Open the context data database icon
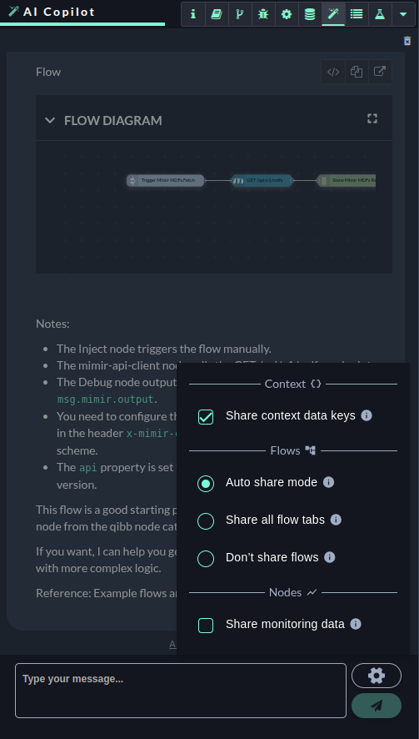Image resolution: width=419 pixels, height=739 pixels. (x=310, y=14)
